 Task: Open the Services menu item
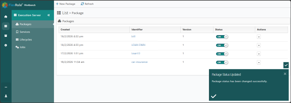pos(33,32)
